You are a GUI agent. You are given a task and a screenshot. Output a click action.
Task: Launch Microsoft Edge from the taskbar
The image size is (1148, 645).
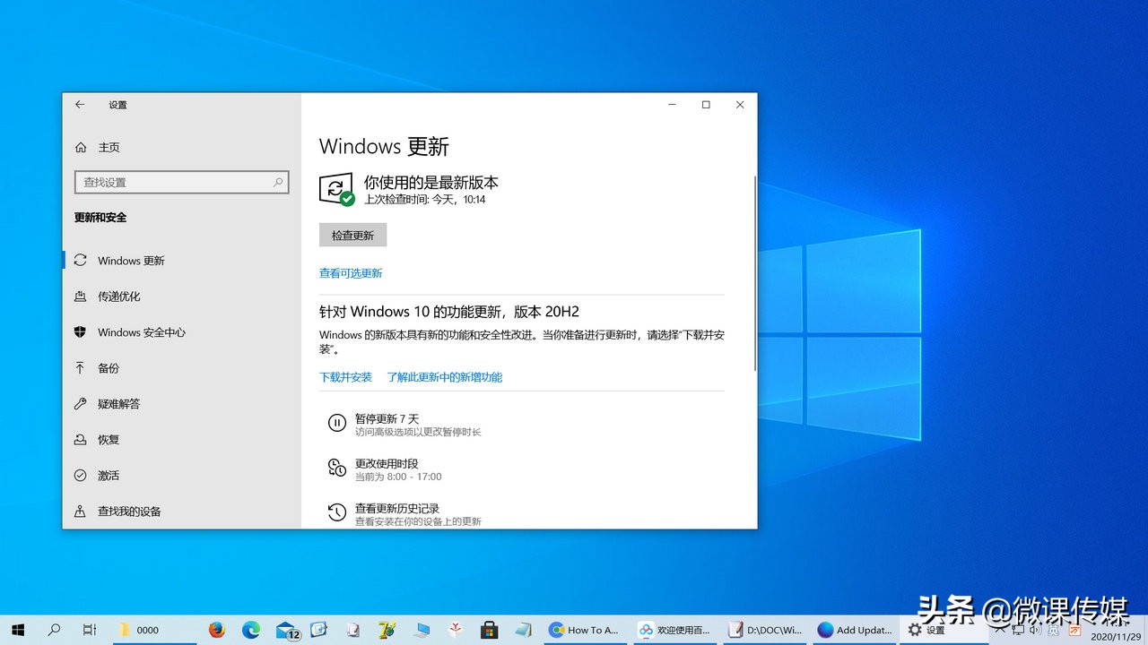coord(251,630)
